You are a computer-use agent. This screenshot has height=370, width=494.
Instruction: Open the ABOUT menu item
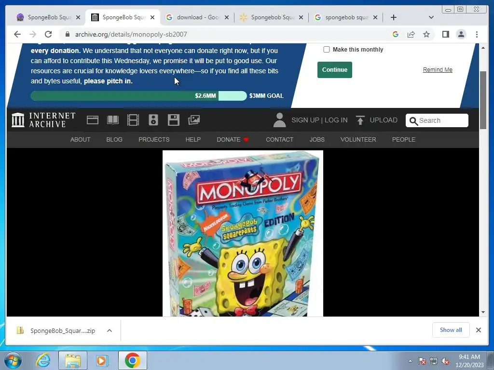tap(80, 139)
